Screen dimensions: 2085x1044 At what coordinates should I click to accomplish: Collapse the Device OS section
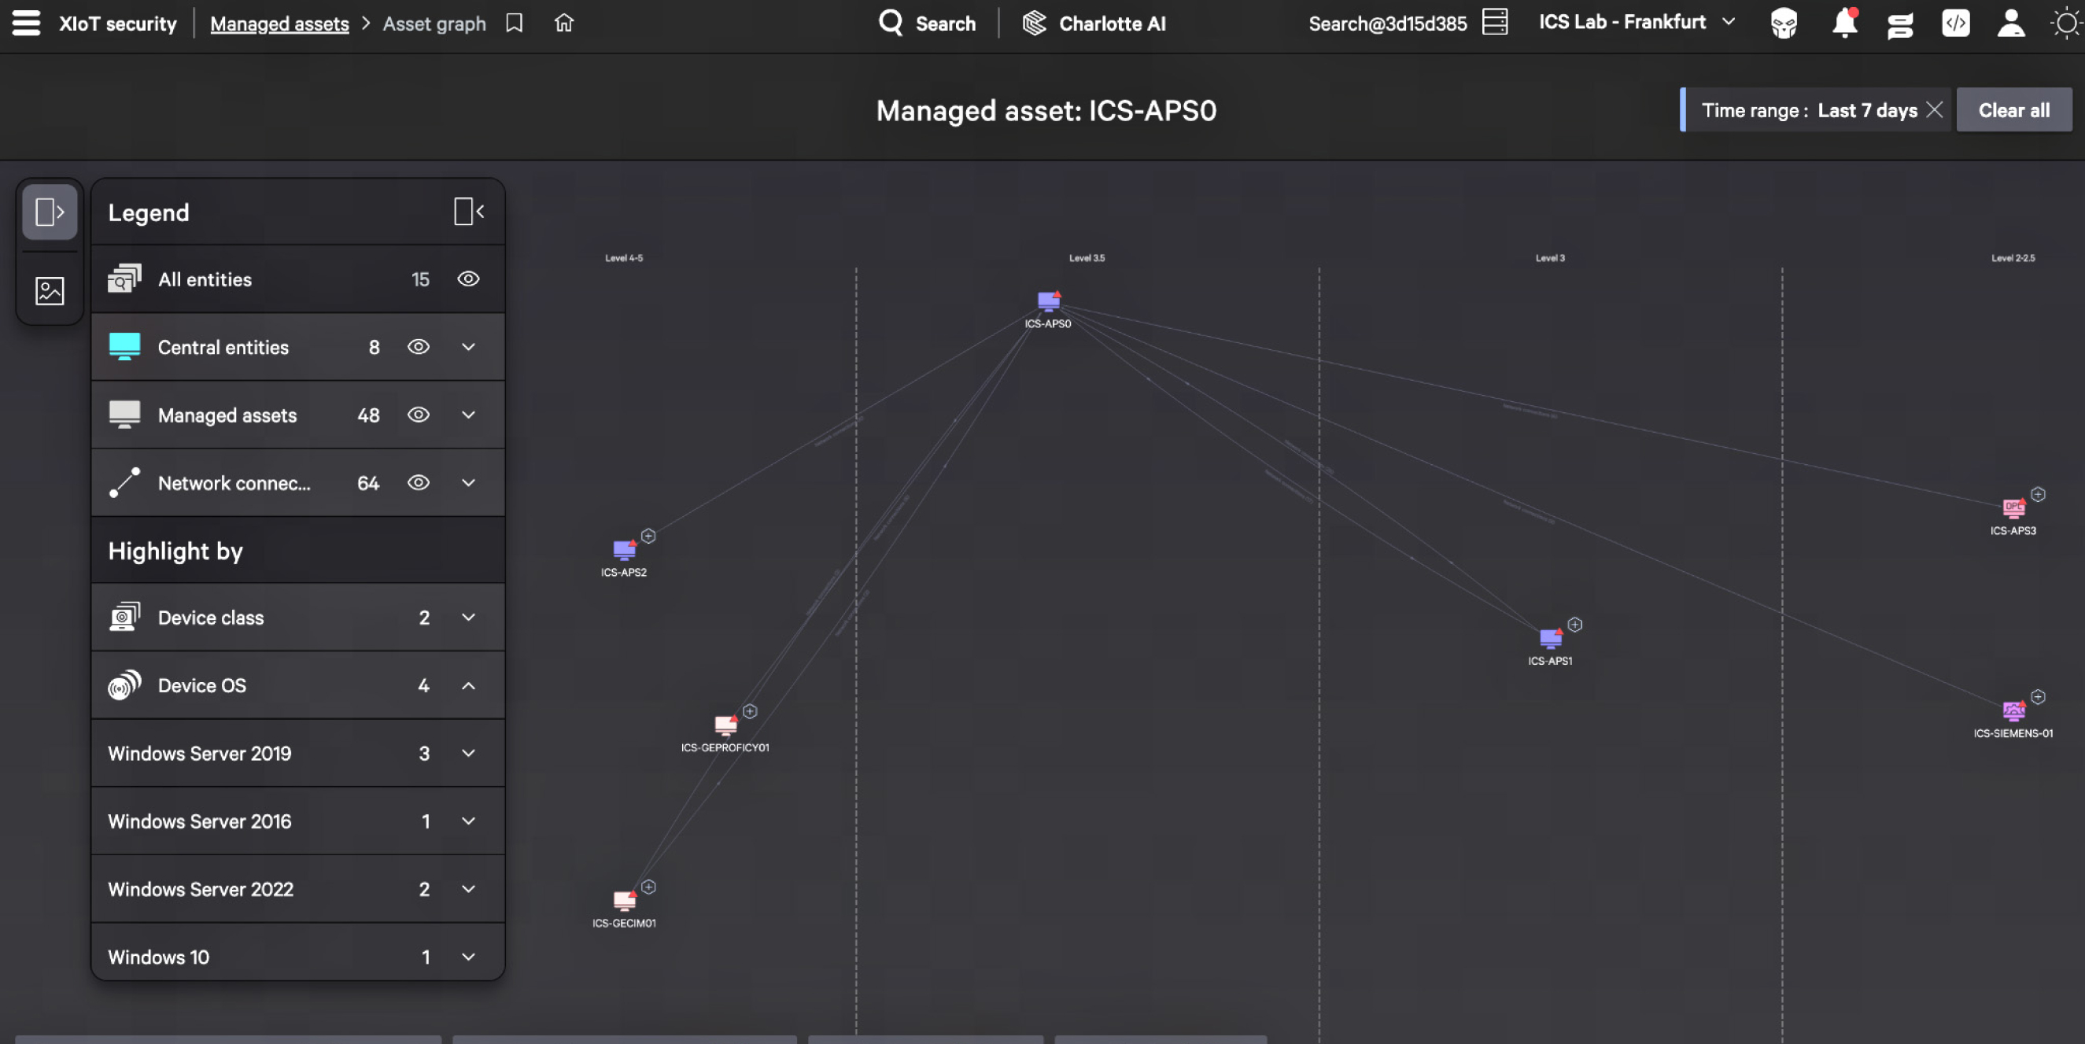(x=469, y=685)
